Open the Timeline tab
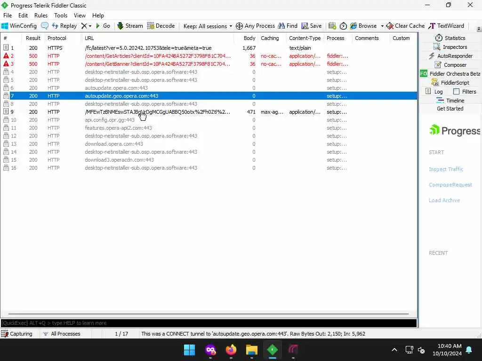The image size is (482, 361). point(450,101)
